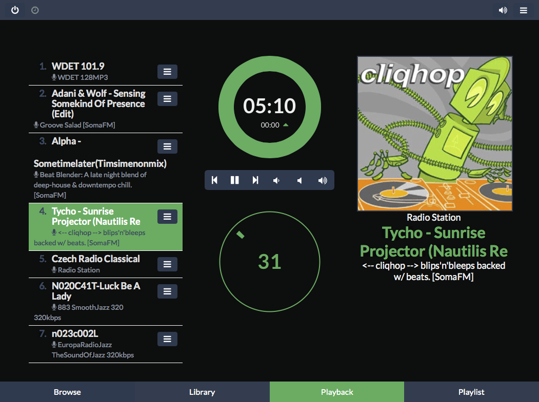Skip to previous track
Viewport: 539px width, 402px height.
click(214, 180)
